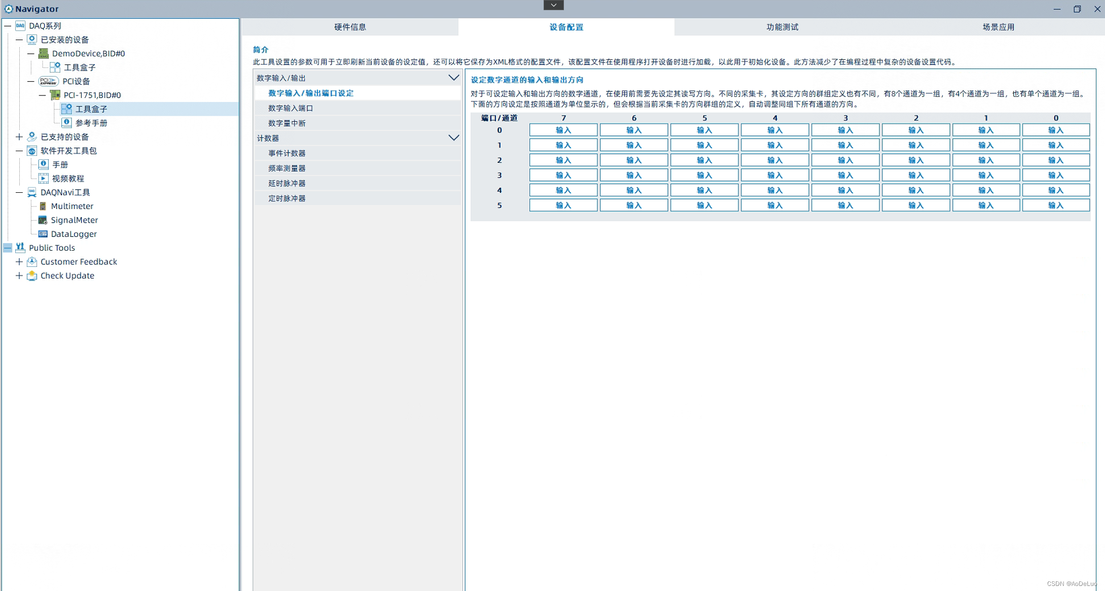Image resolution: width=1105 pixels, height=591 pixels.
Task: Select the 参考手册 tree item text
Action: [x=91, y=123]
